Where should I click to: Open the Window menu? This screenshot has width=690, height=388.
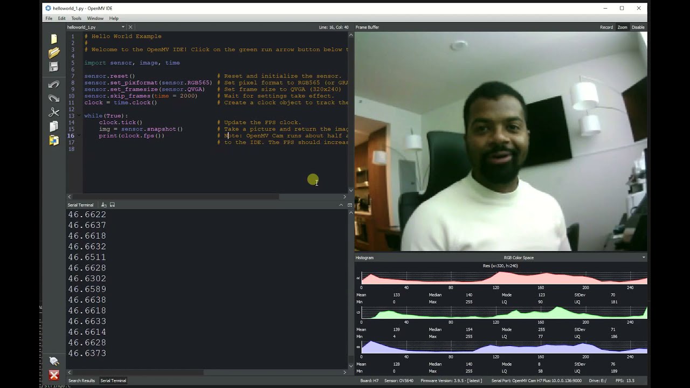click(x=95, y=18)
